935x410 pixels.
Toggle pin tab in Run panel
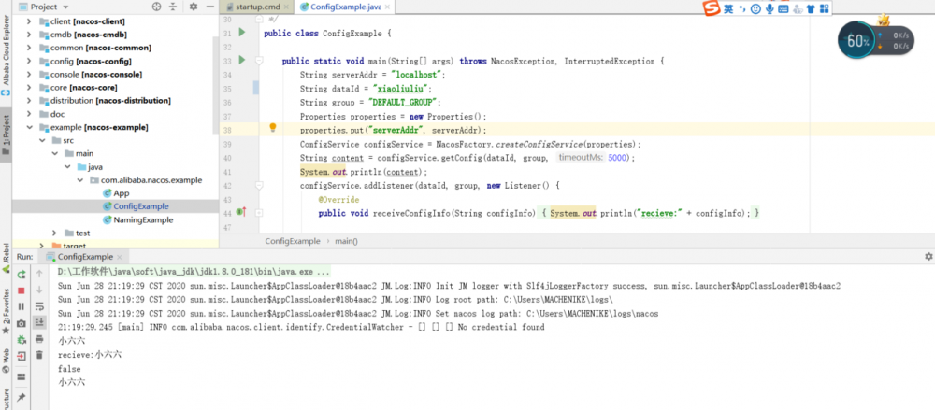click(x=22, y=397)
